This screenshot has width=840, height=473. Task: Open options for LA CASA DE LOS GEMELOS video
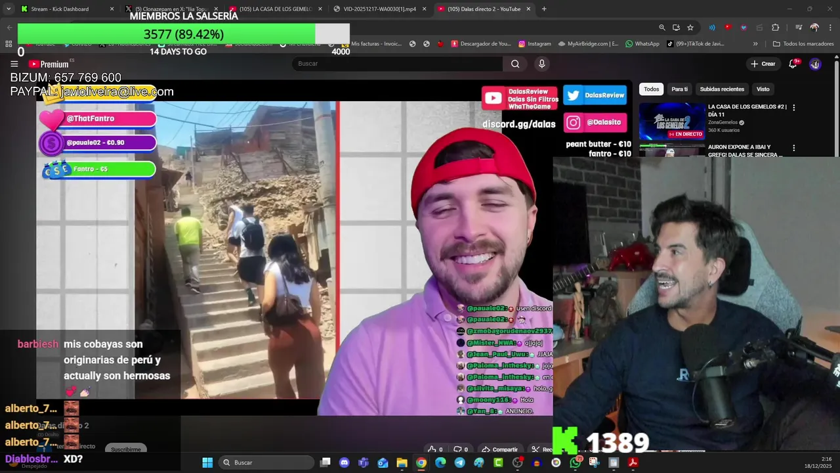(793, 107)
